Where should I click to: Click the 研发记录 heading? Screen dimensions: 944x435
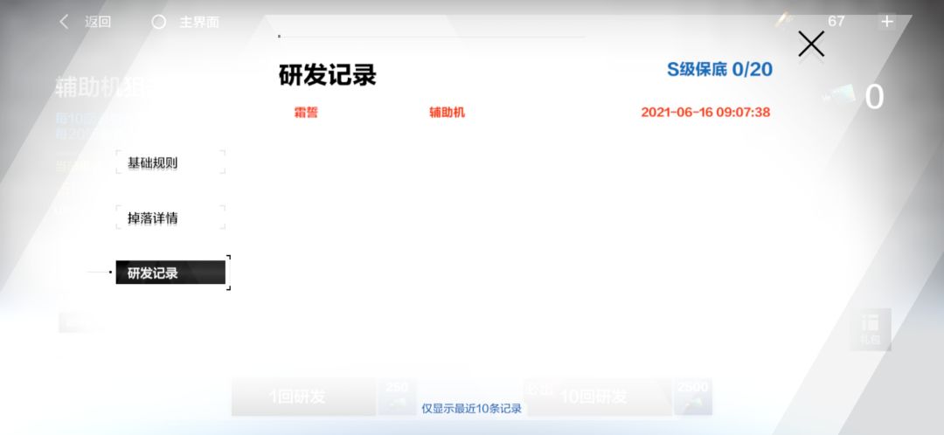[x=328, y=75]
